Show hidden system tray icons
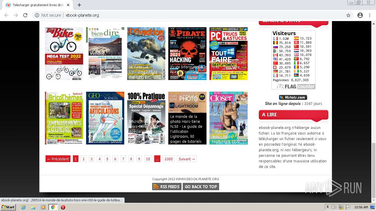The image size is (376, 211). (328, 207)
